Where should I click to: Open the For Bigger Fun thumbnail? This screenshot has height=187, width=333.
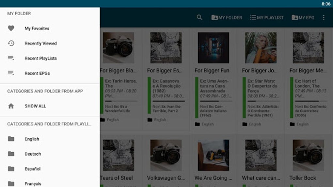click(x=214, y=47)
